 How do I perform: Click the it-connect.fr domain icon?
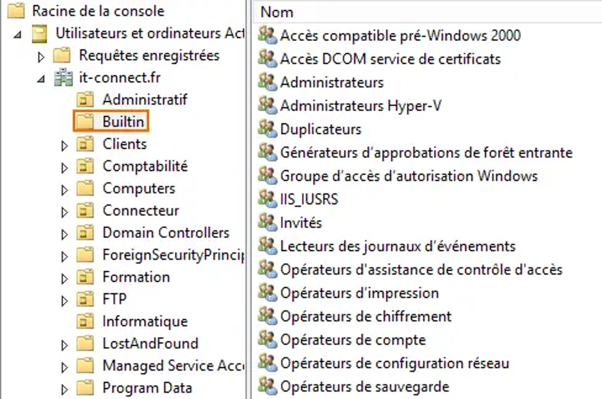click(x=64, y=78)
